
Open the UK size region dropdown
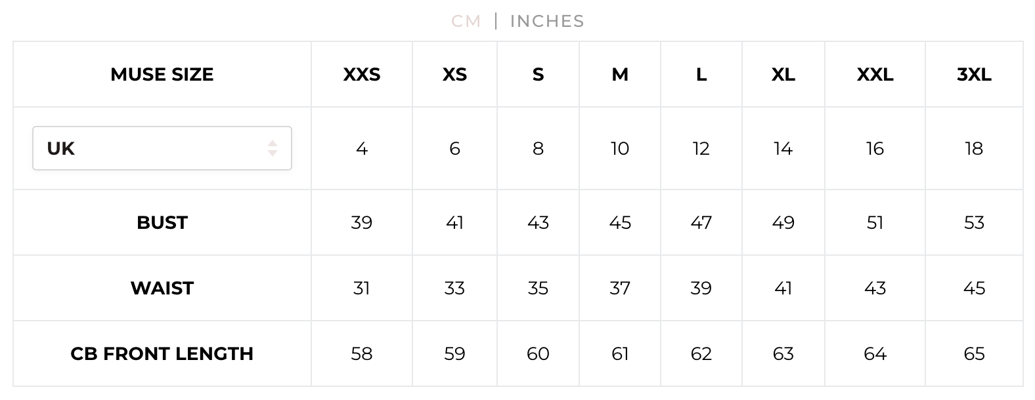[x=162, y=148]
